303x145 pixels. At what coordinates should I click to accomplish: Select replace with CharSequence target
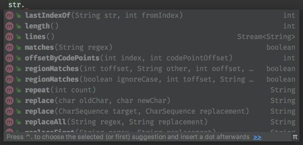coord(137,111)
